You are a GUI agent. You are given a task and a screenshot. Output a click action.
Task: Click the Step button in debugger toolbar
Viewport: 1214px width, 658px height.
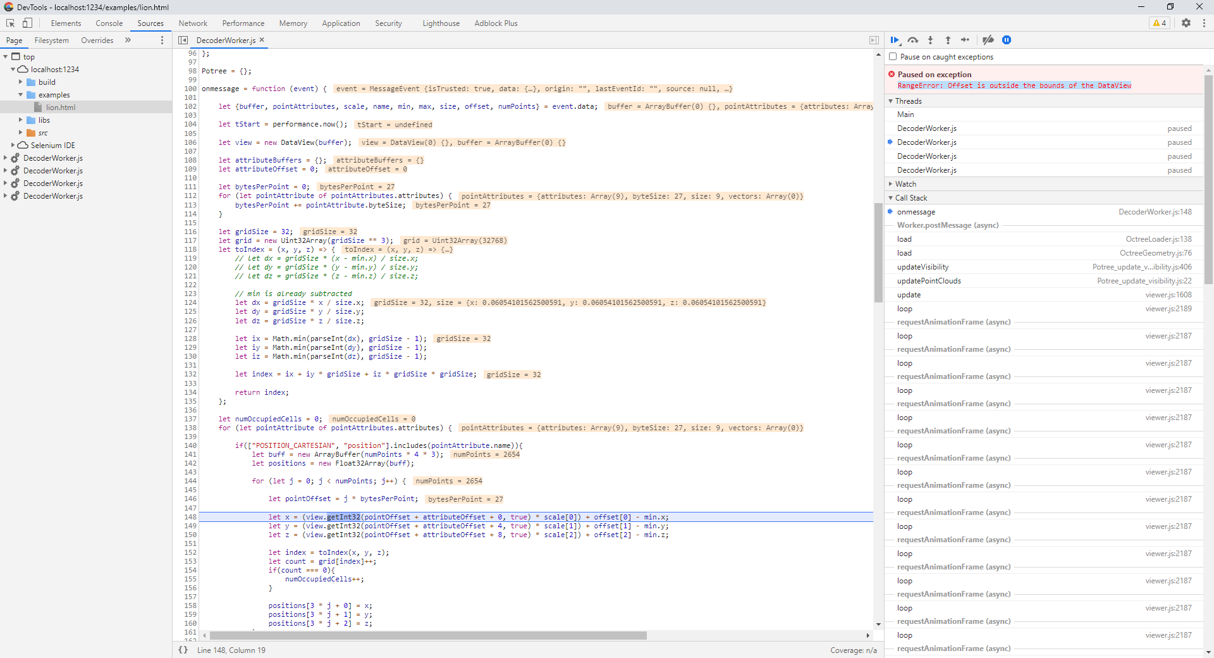click(x=965, y=40)
